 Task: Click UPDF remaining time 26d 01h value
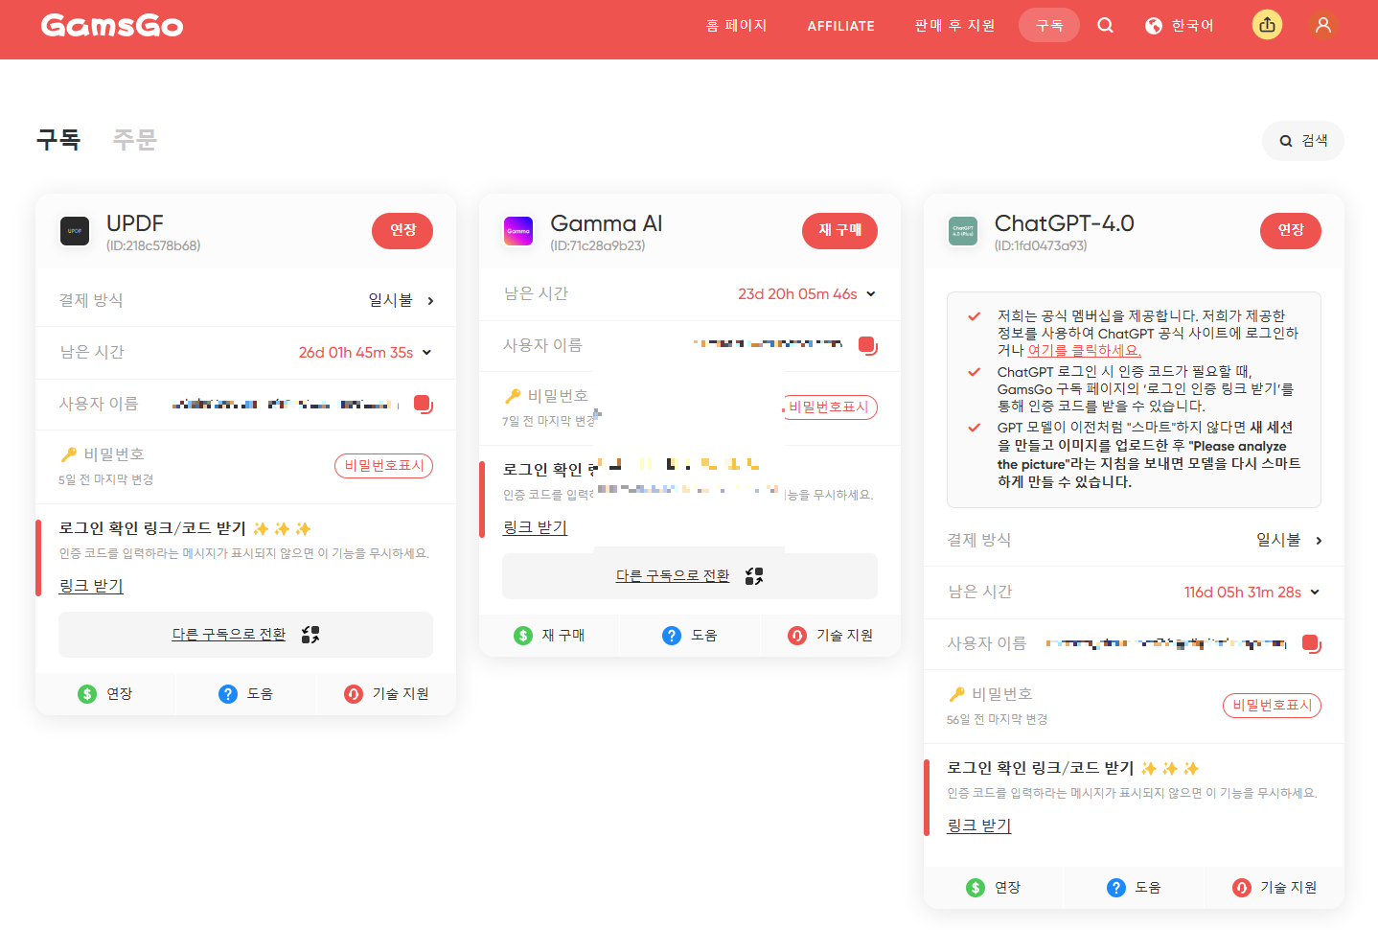[x=356, y=352]
